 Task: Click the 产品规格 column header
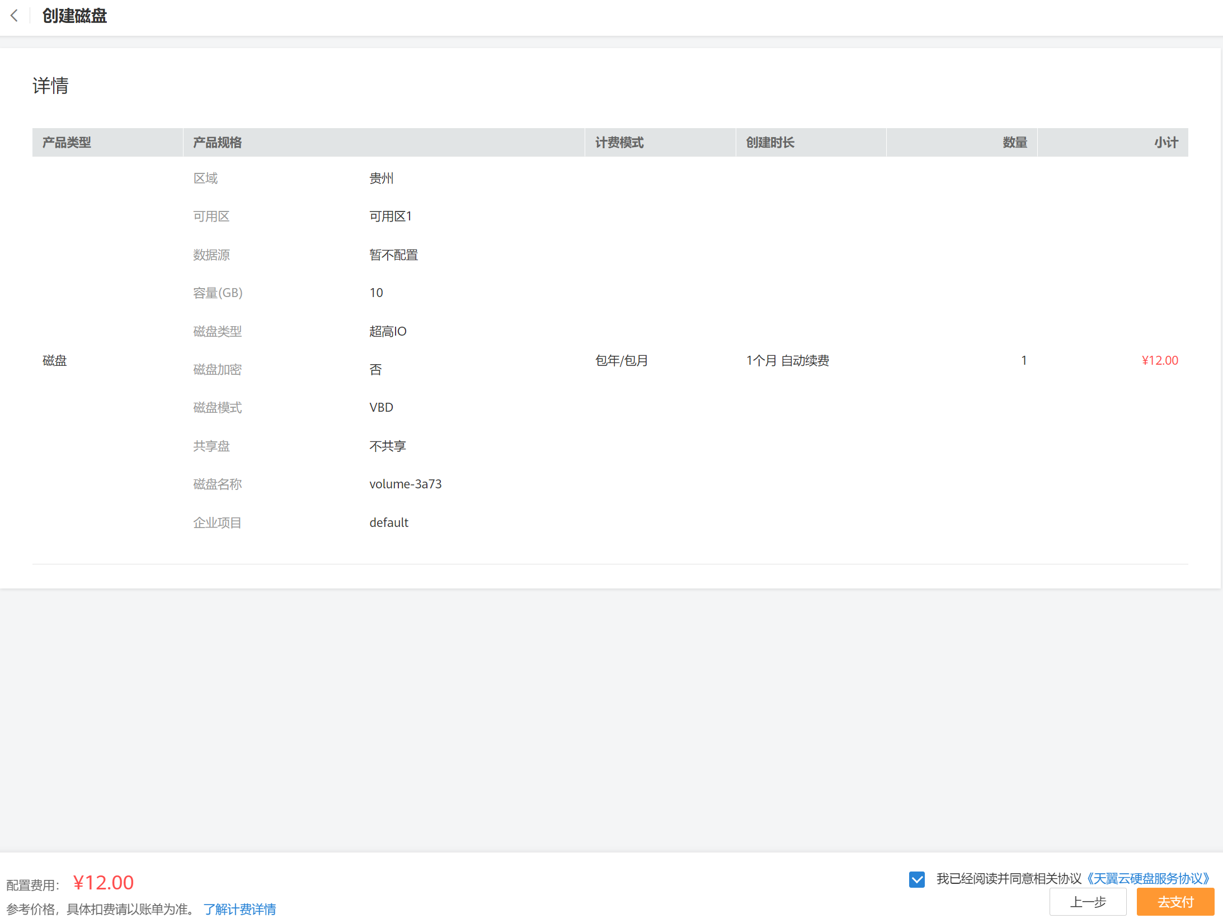click(218, 143)
